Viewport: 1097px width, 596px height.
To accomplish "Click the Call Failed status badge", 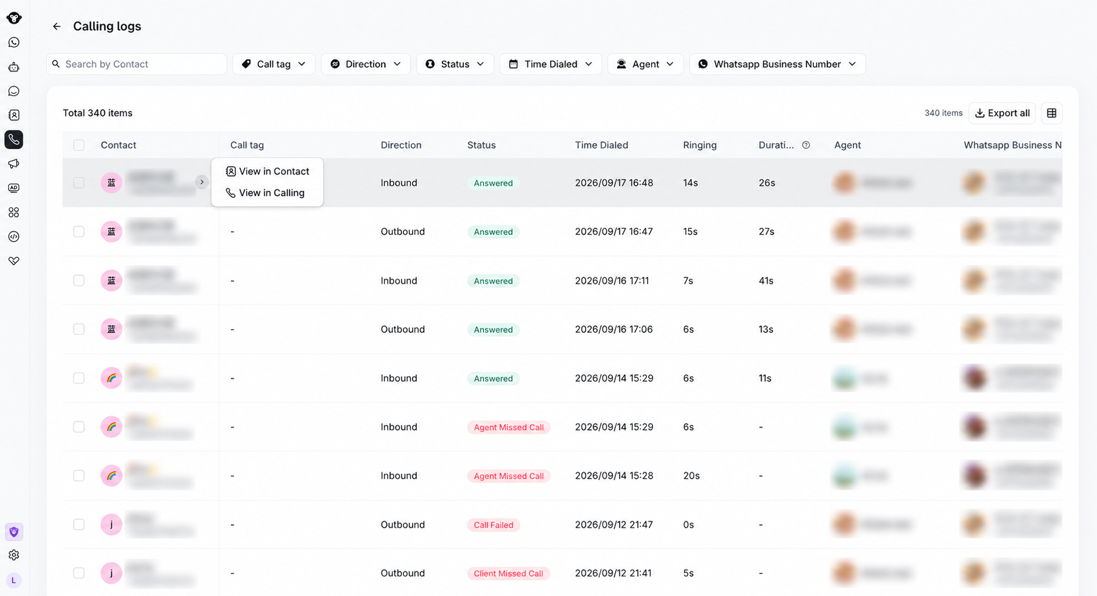I will 493,525.
